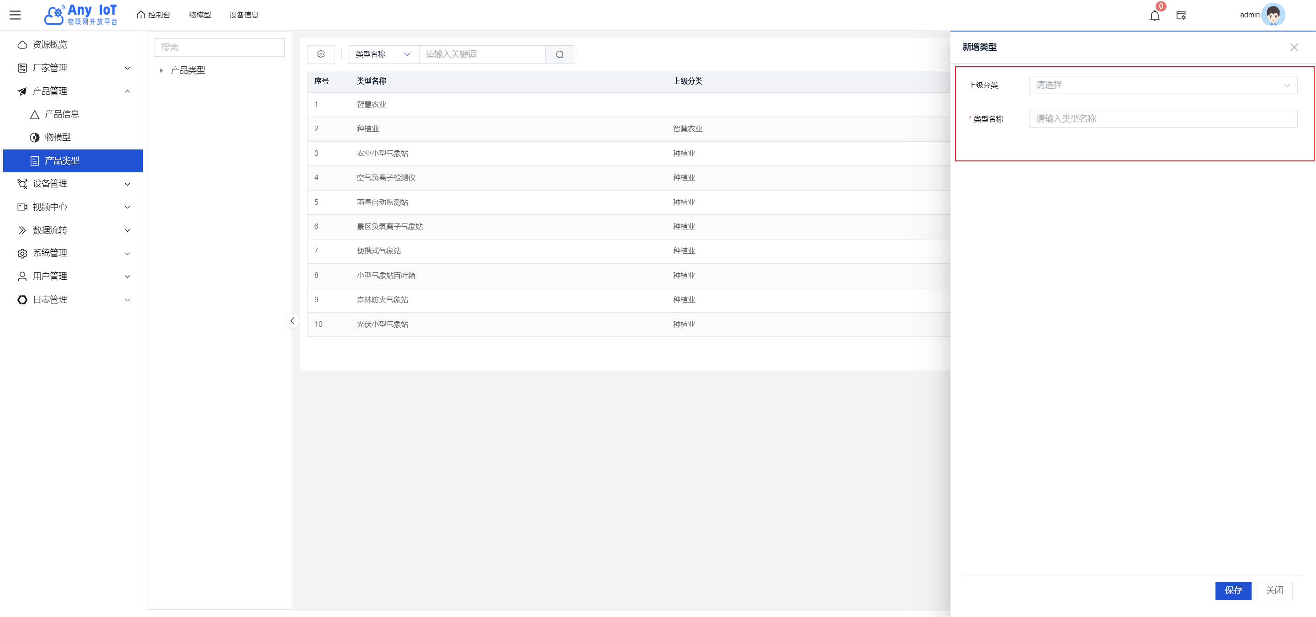The height and width of the screenshot is (617, 1316).
Task: Click the tree 搜索 input box
Action: point(219,48)
